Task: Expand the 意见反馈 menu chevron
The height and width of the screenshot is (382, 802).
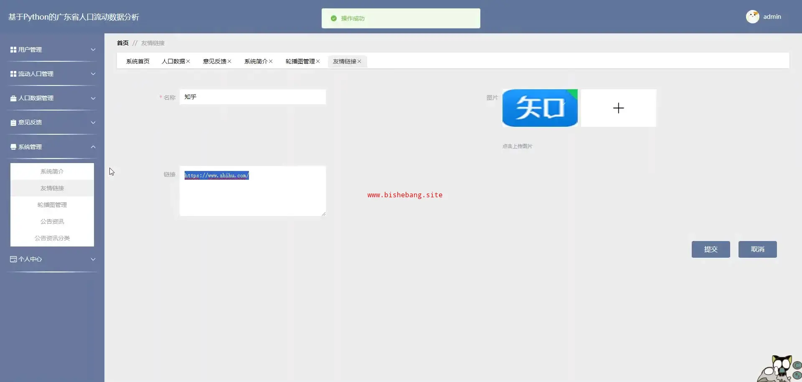Action: pos(93,123)
